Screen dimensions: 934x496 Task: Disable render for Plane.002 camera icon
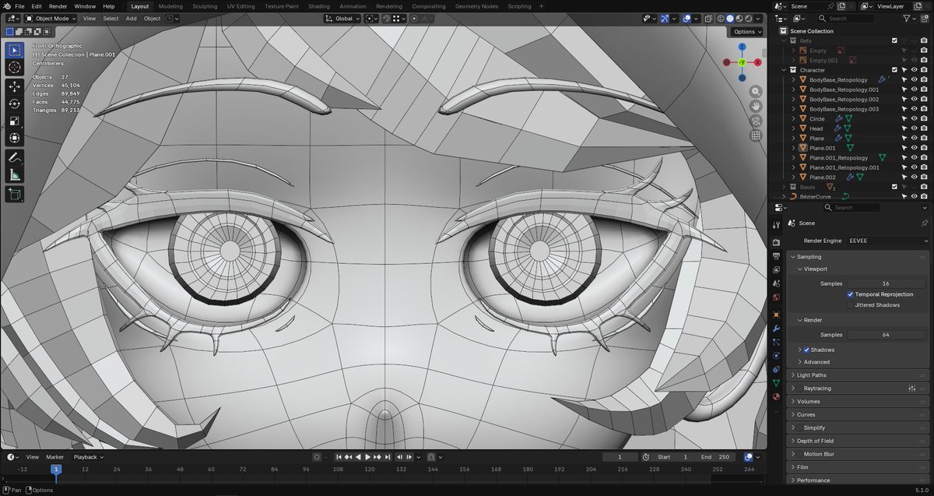(923, 178)
